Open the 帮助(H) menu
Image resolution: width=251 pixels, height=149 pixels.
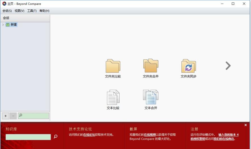click(44, 11)
